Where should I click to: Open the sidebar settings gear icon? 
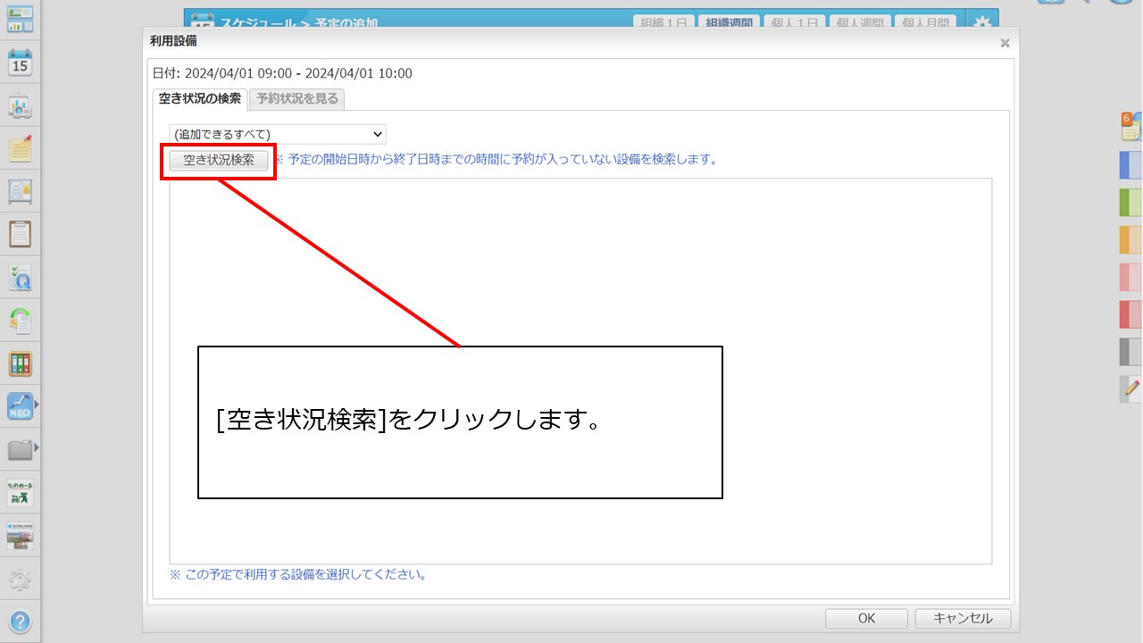tap(20, 580)
